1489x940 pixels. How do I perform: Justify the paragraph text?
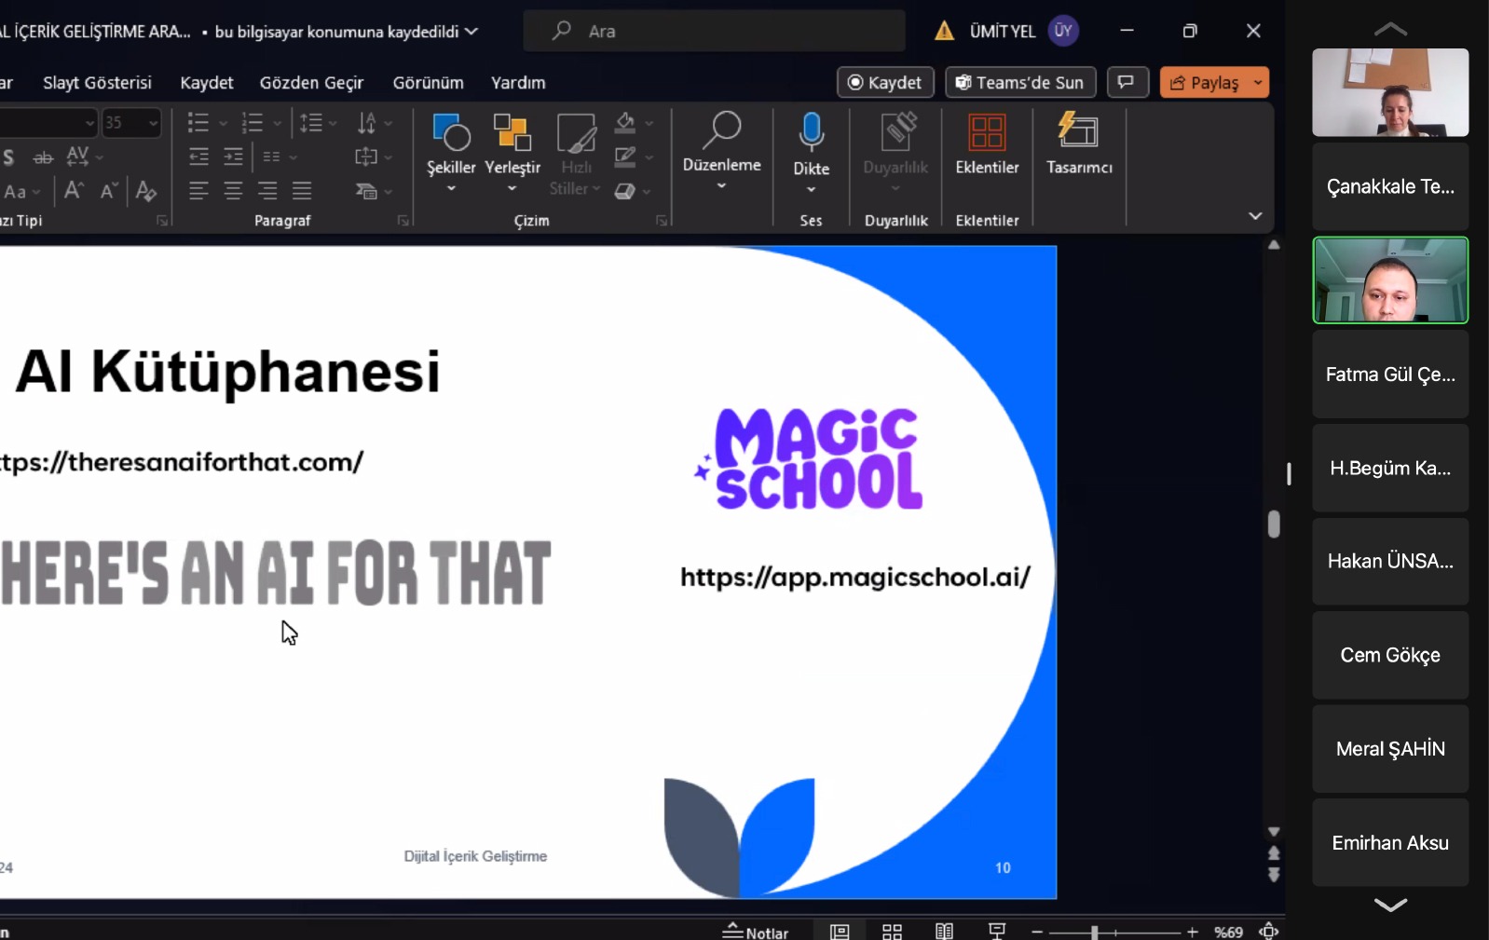pyautogui.click(x=302, y=191)
